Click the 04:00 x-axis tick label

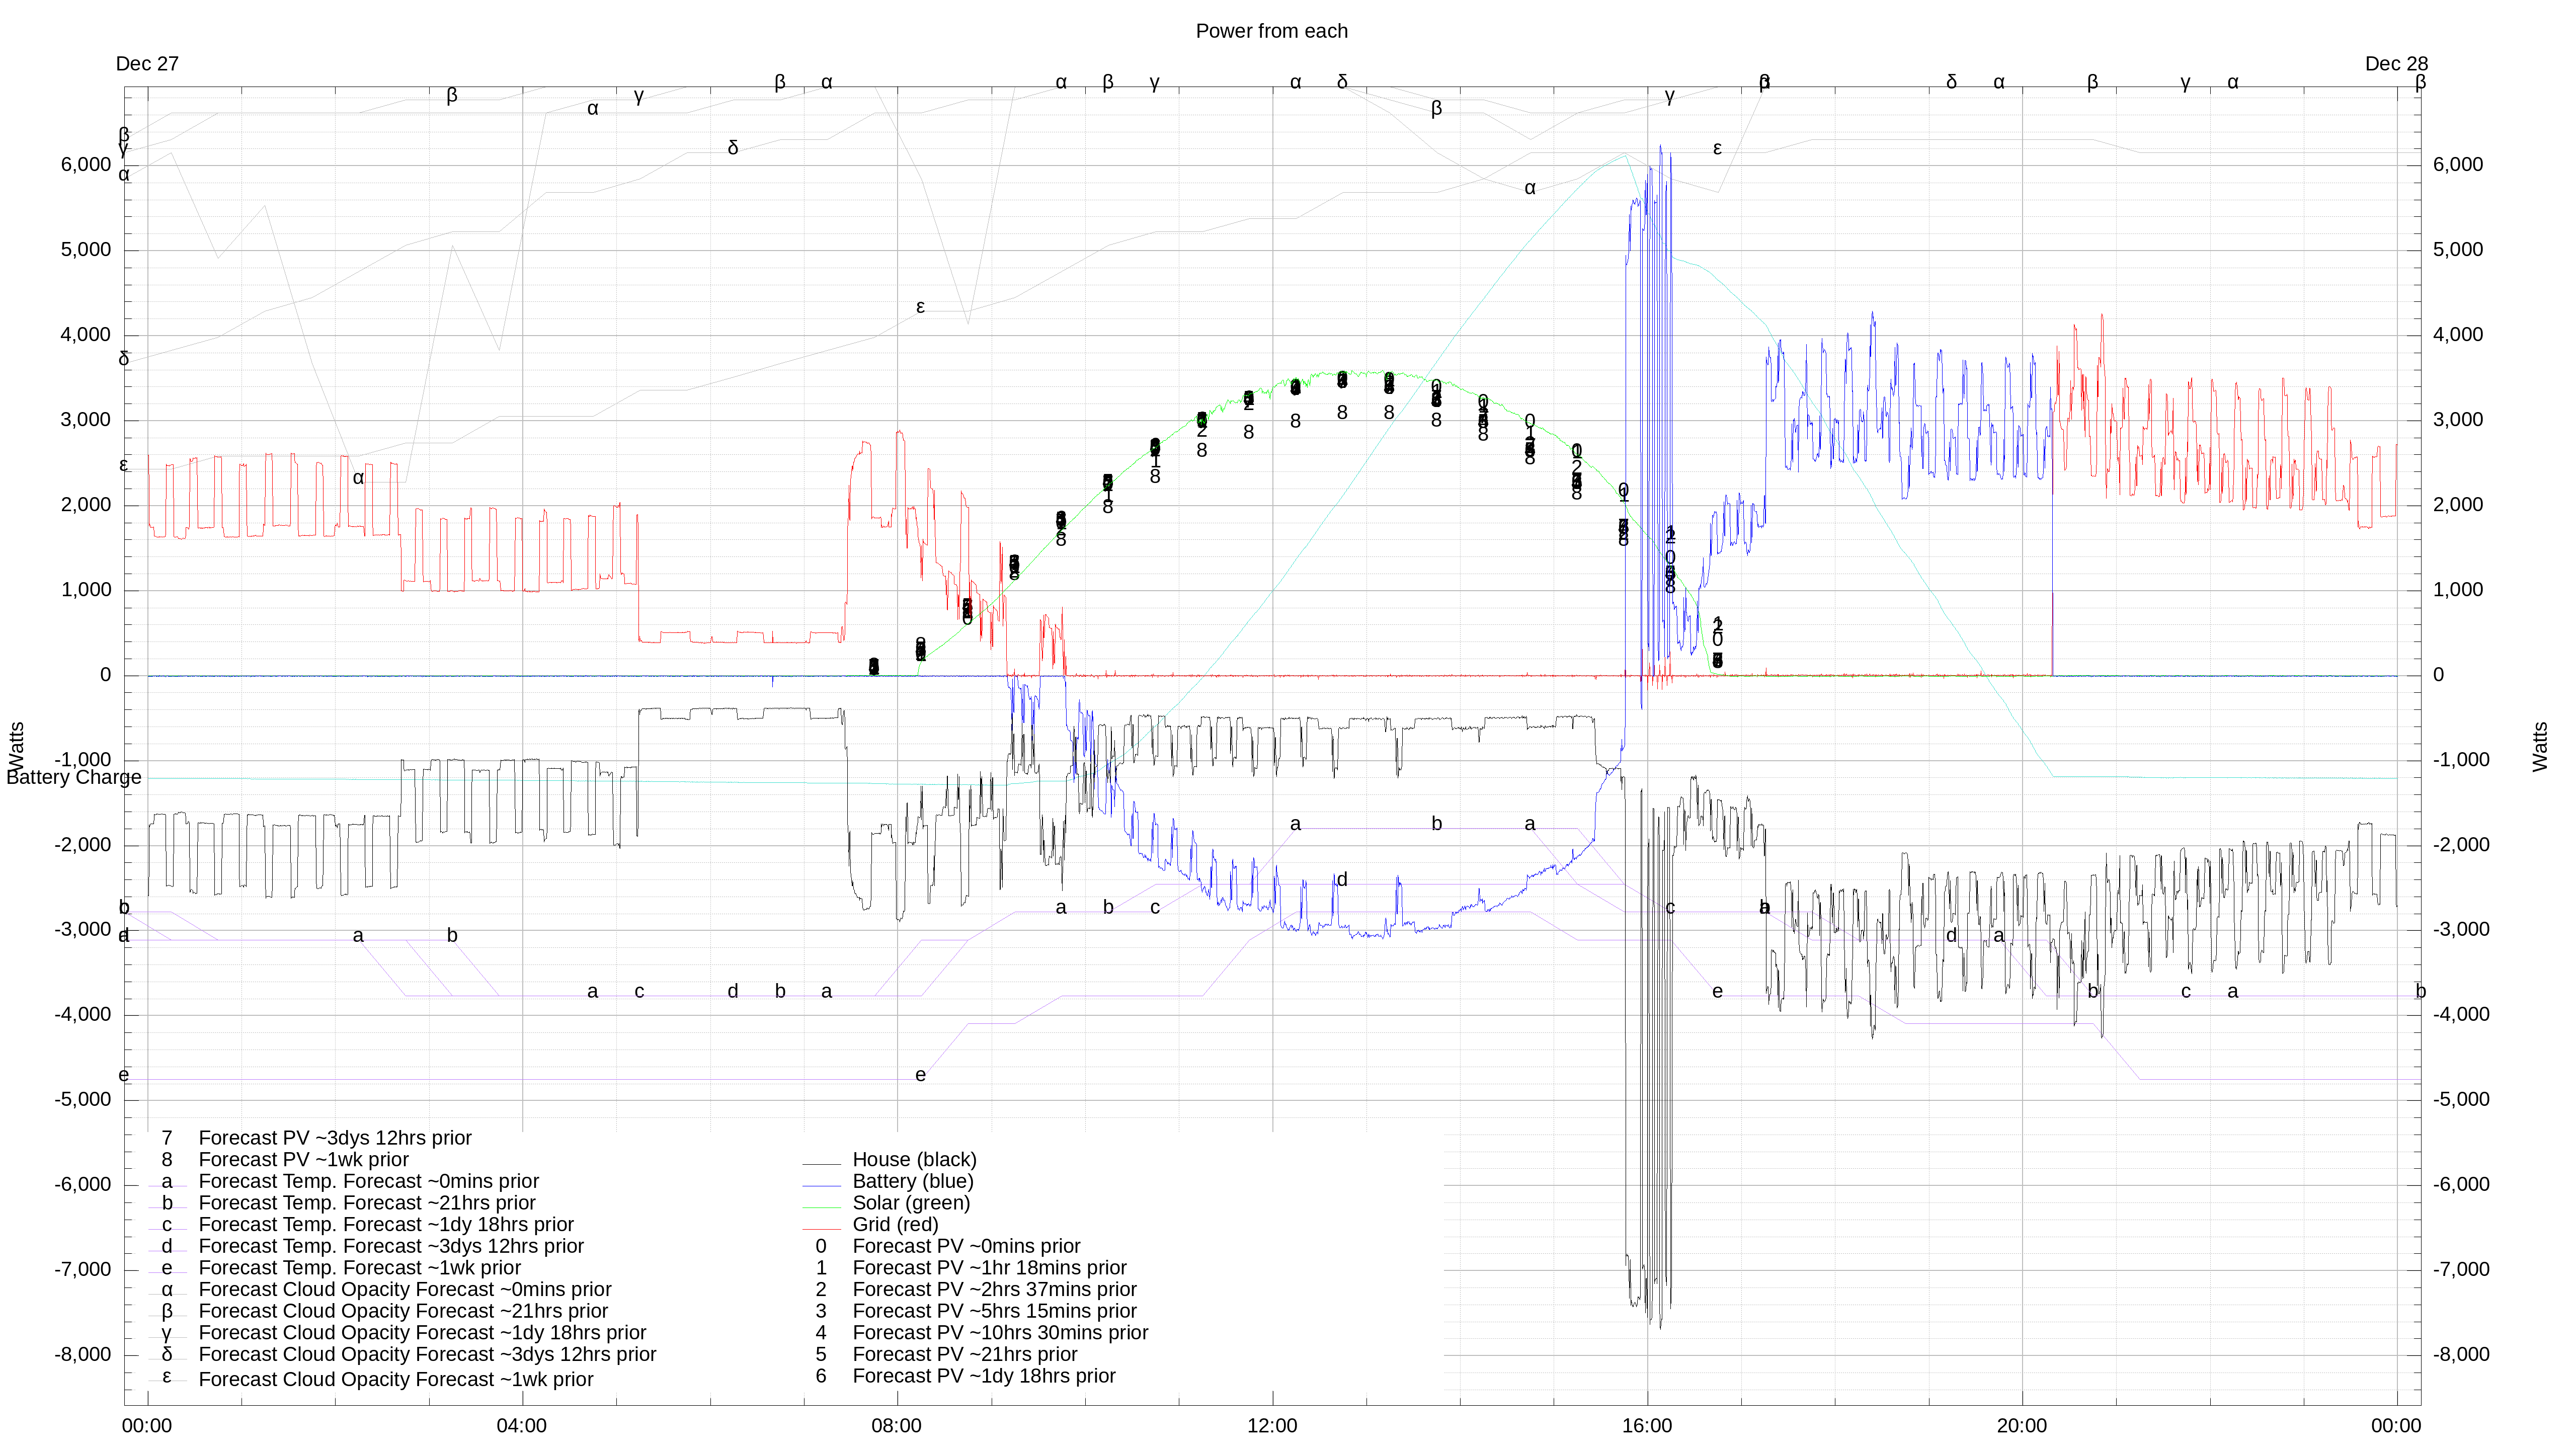tap(522, 1426)
